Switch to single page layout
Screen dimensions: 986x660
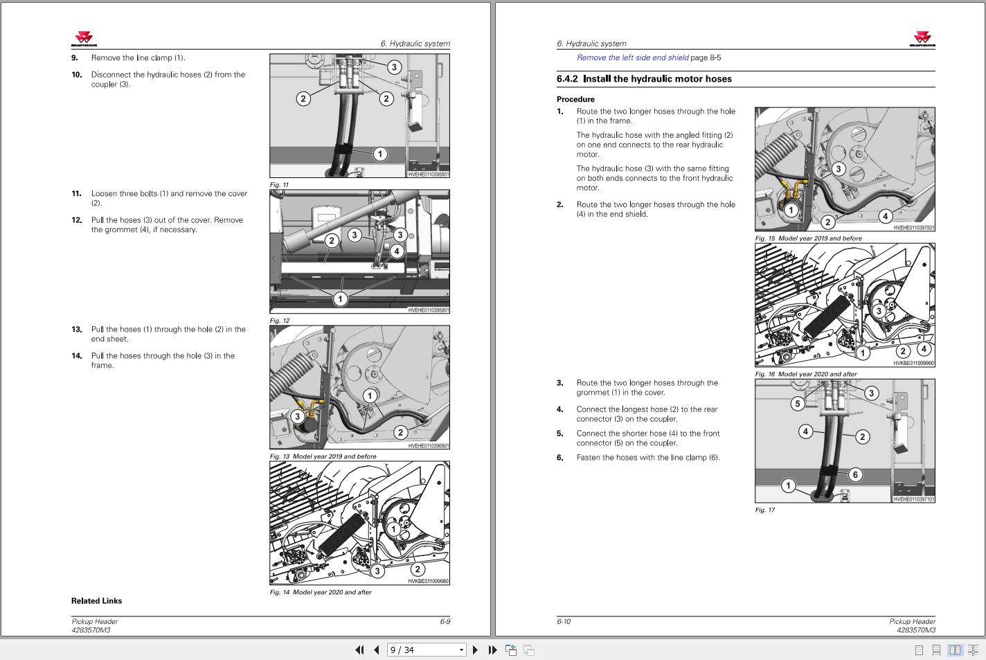pyautogui.click(x=919, y=650)
